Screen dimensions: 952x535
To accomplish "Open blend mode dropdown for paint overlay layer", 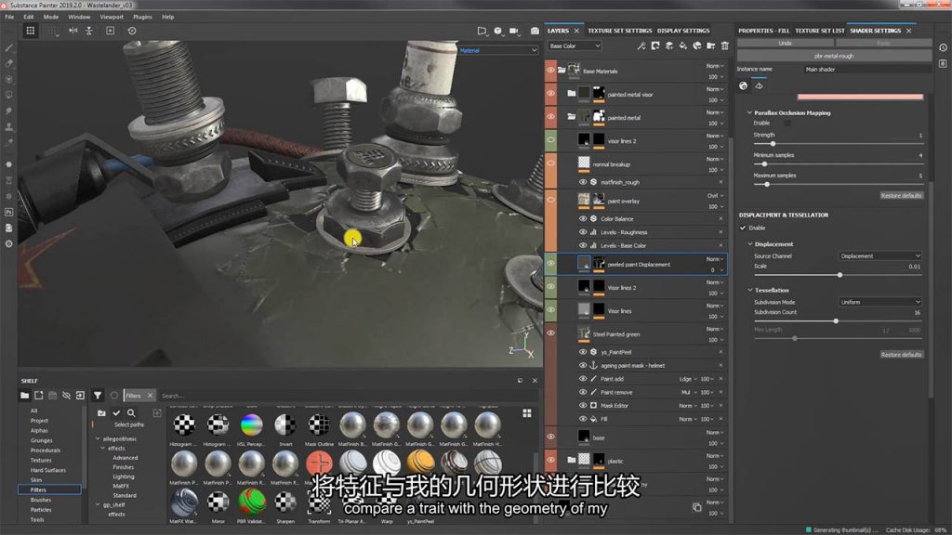I will click(715, 196).
